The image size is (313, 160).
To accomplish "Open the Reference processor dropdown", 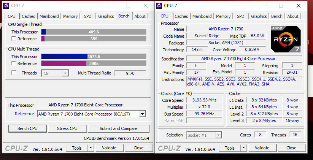I will [142, 114].
